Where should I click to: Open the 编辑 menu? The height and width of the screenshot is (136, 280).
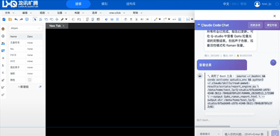pyautogui.click(x=27, y=13)
